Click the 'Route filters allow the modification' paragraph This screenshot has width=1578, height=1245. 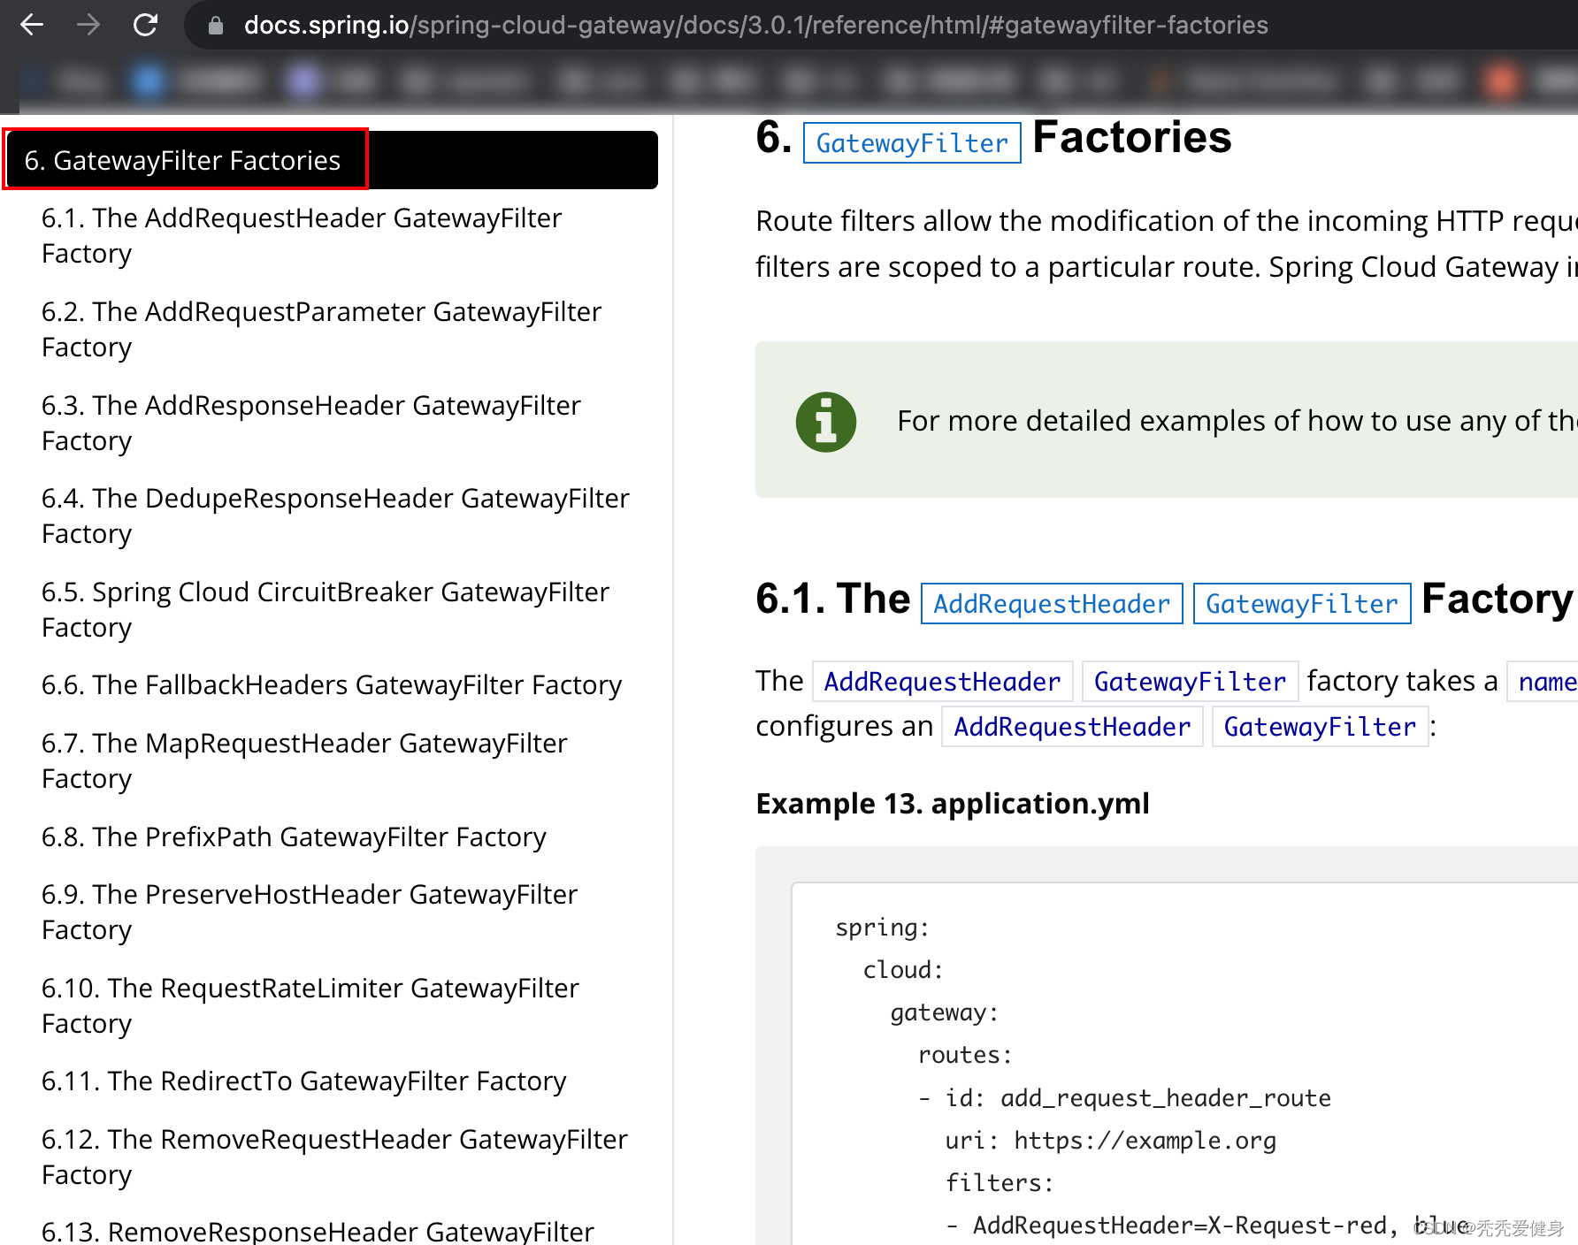pos(1167,244)
